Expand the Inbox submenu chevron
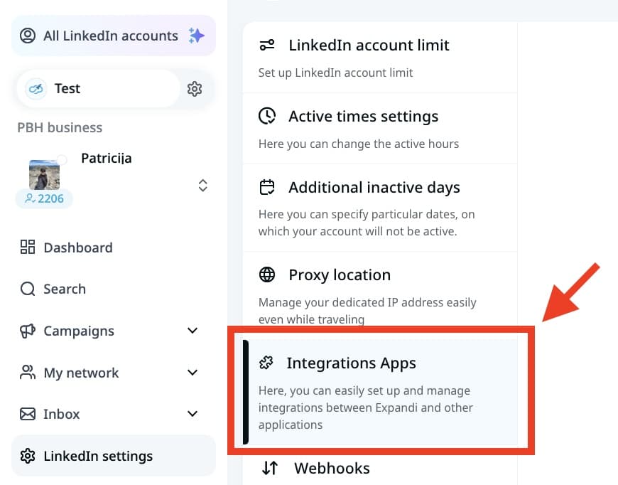The height and width of the screenshot is (485, 618). 193,414
